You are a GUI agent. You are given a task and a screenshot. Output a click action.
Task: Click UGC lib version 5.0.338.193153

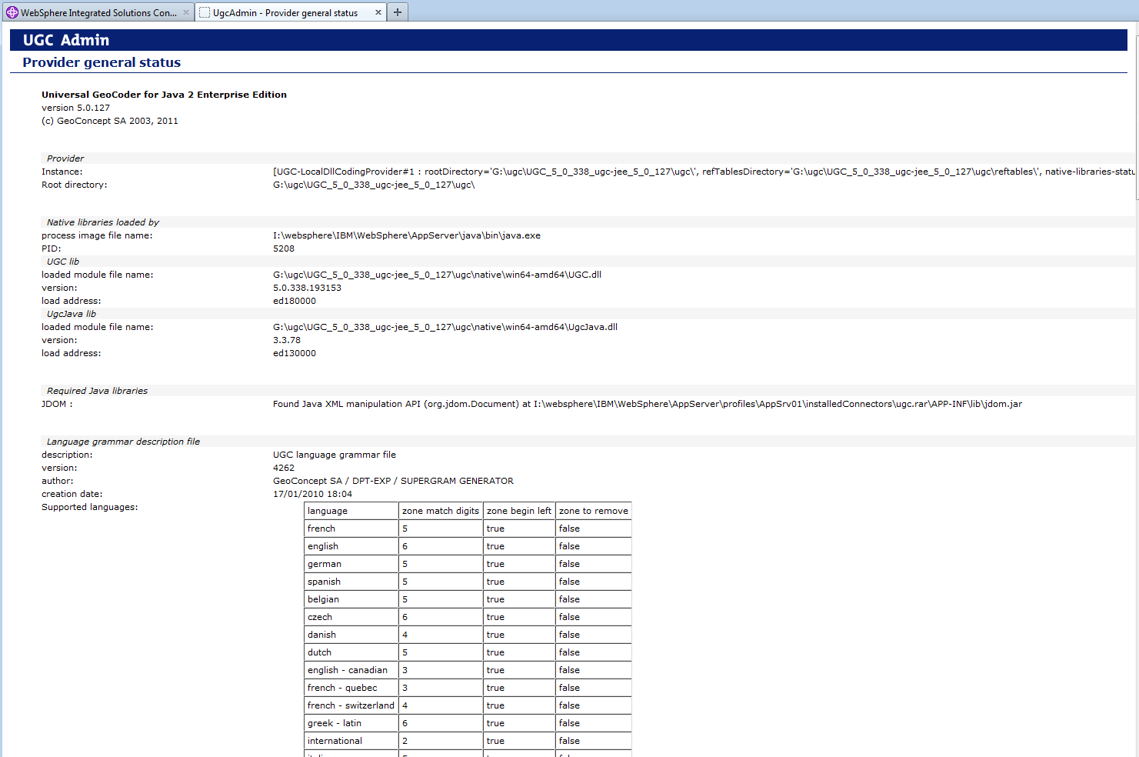[307, 288]
